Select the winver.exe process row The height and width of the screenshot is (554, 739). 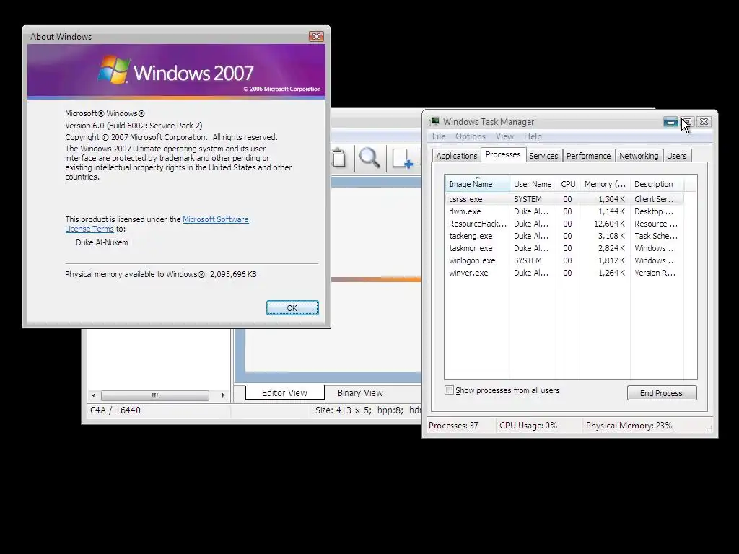[564, 273]
